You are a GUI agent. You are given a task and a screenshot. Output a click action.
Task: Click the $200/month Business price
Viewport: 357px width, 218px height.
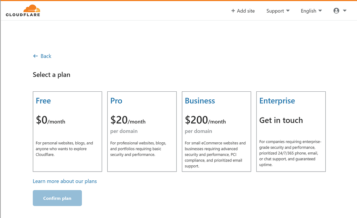[205, 120]
